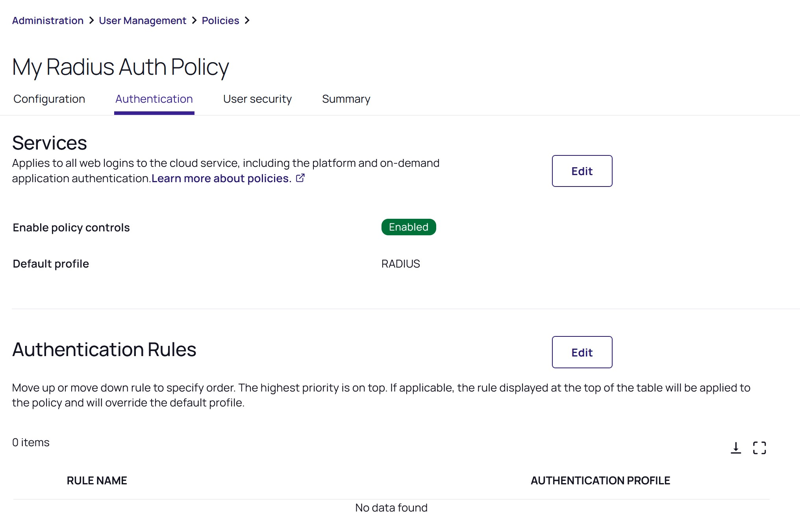Click the download table icon
This screenshot has height=530, width=800.
tap(735, 448)
